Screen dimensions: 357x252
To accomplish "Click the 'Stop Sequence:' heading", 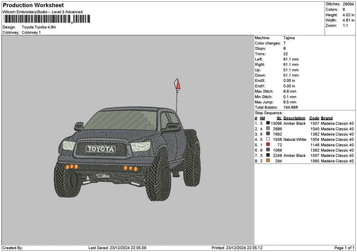I will pos(269,113).
